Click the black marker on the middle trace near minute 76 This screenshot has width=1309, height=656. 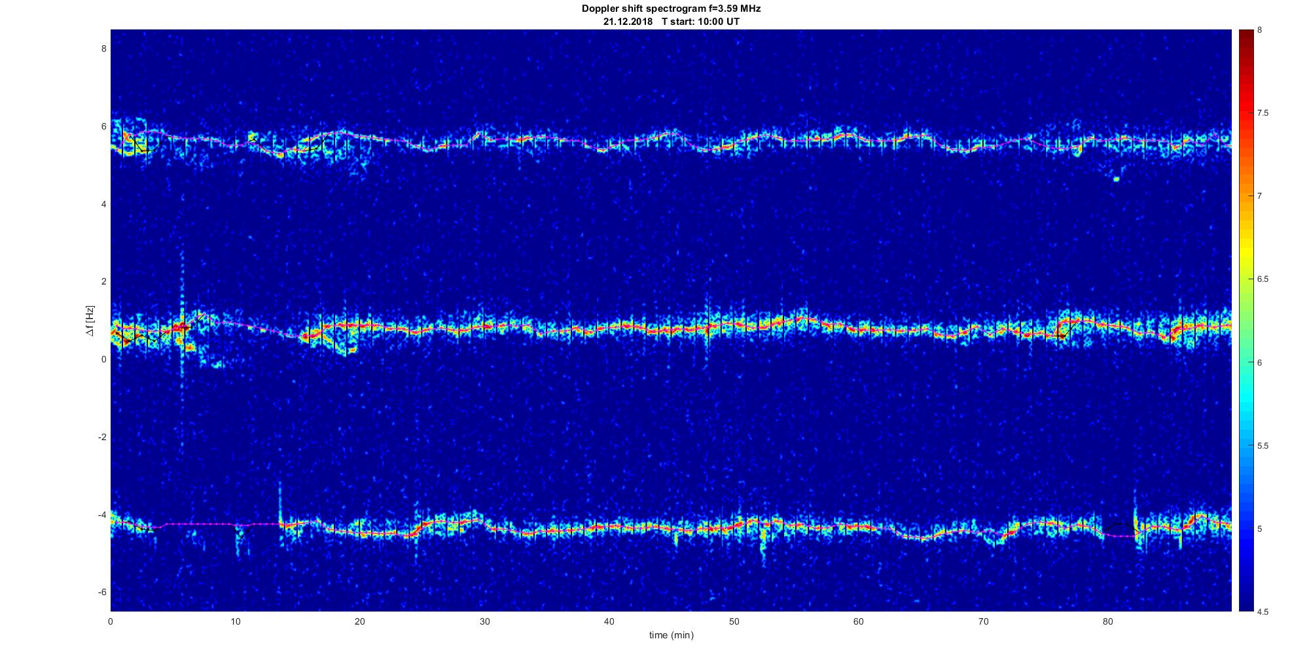tap(1061, 336)
